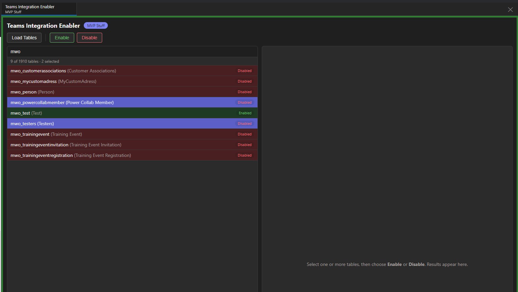Deselect the mwo_powercollabmember table row
Image resolution: width=518 pixels, height=292 pixels.
tap(132, 102)
